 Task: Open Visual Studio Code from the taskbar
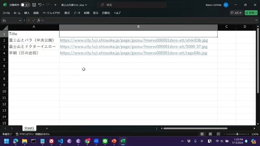point(61,141)
